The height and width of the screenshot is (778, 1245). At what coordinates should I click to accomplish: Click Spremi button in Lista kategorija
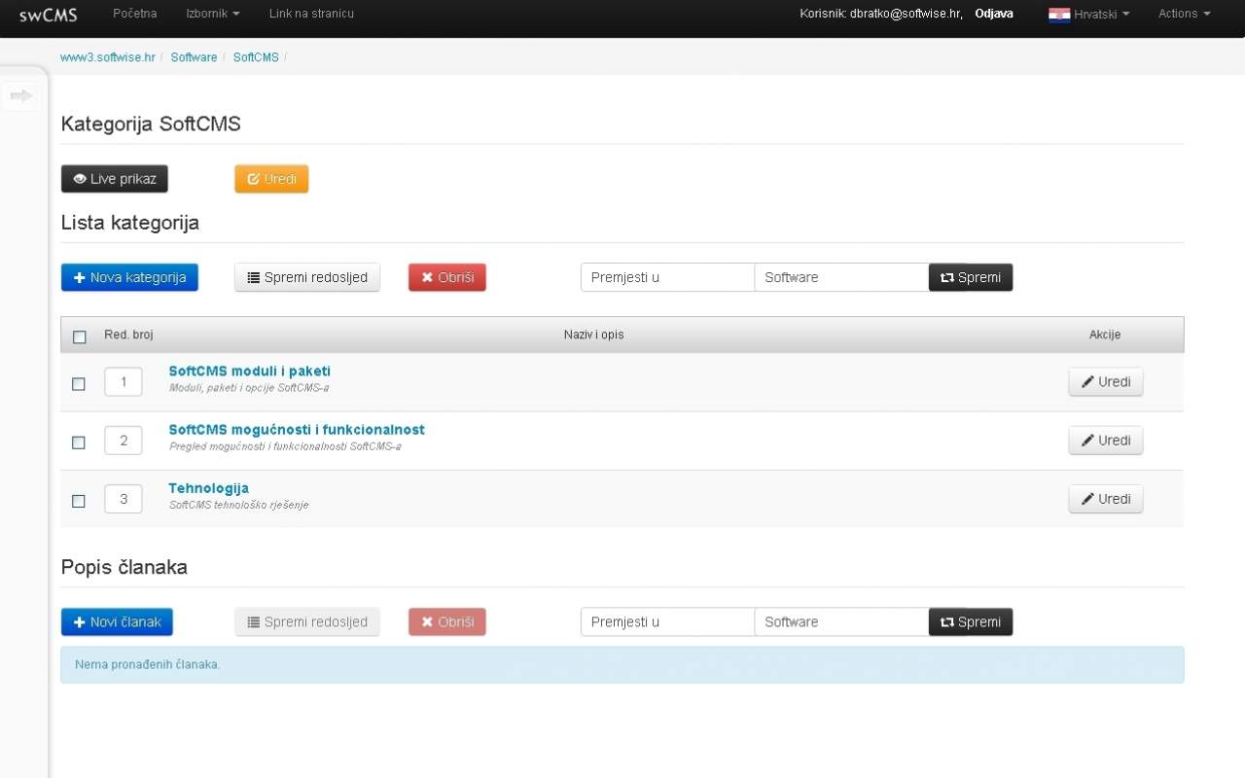(x=971, y=277)
